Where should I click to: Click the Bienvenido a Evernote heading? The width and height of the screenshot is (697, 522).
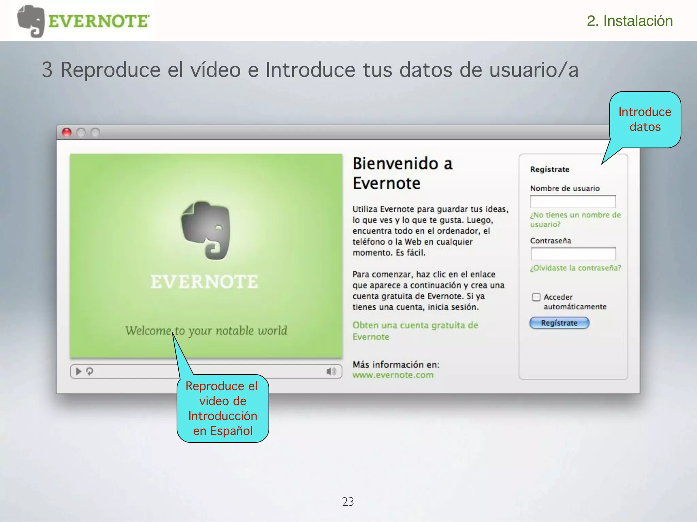click(x=403, y=173)
